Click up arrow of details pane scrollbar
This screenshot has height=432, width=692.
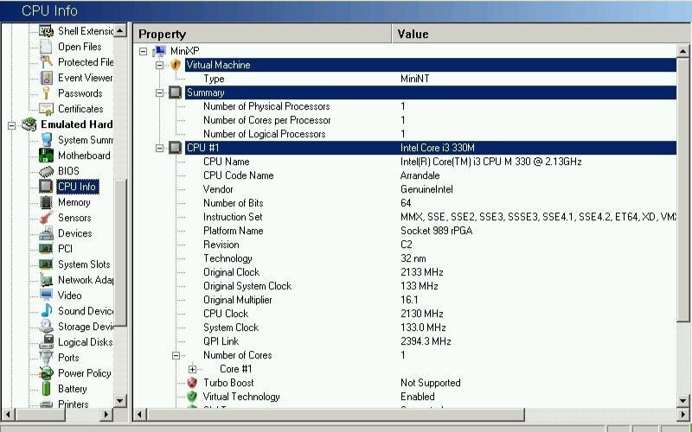(x=682, y=51)
